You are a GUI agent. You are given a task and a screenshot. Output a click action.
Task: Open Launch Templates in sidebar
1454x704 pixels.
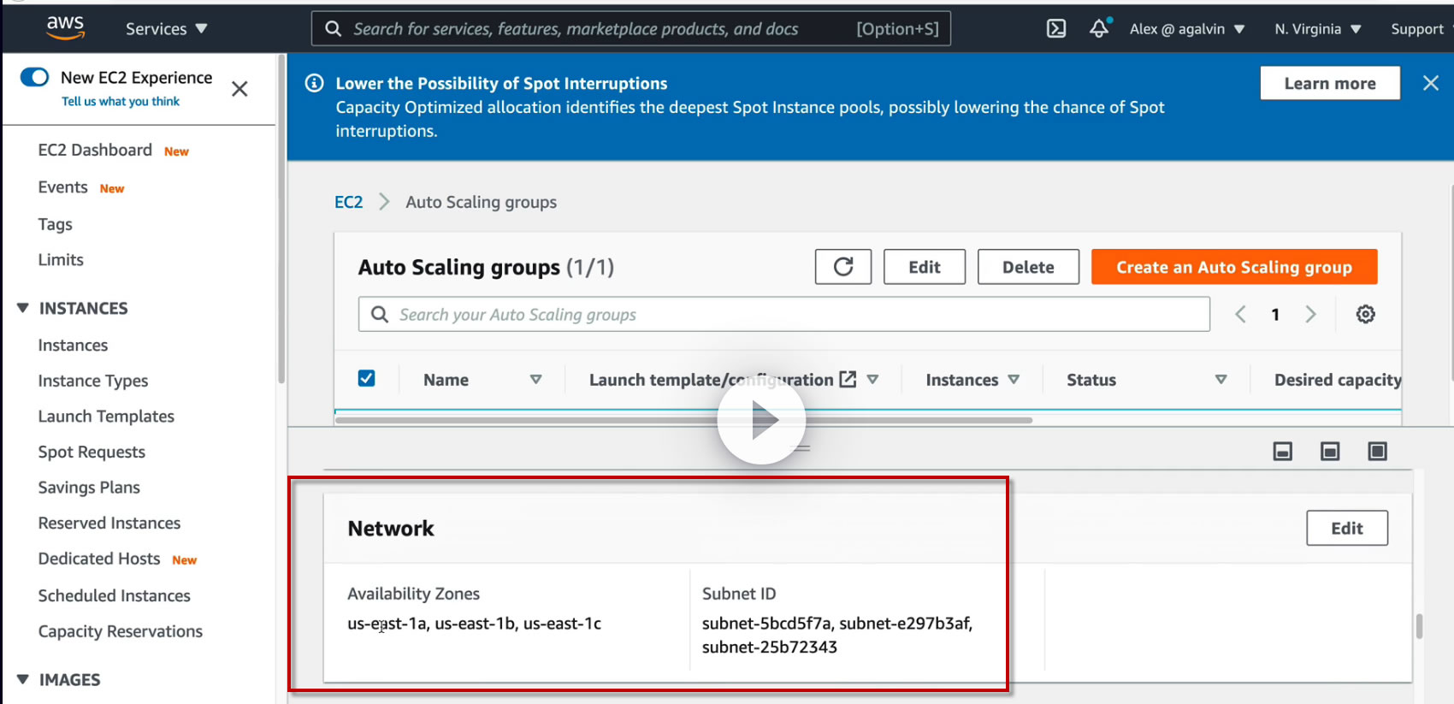coord(106,417)
